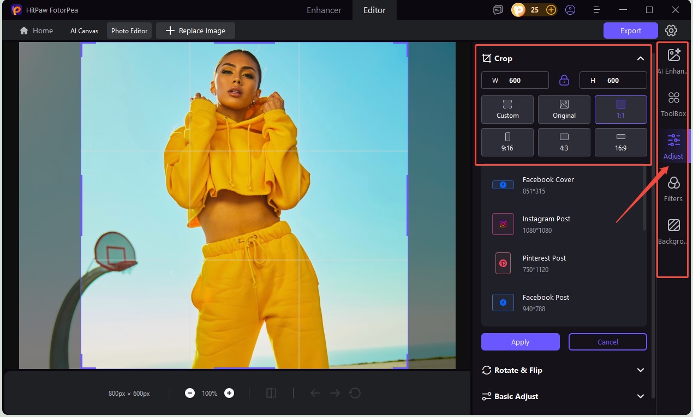Expand the Rotate & Flip section
693x417 pixels.
pyautogui.click(x=641, y=370)
